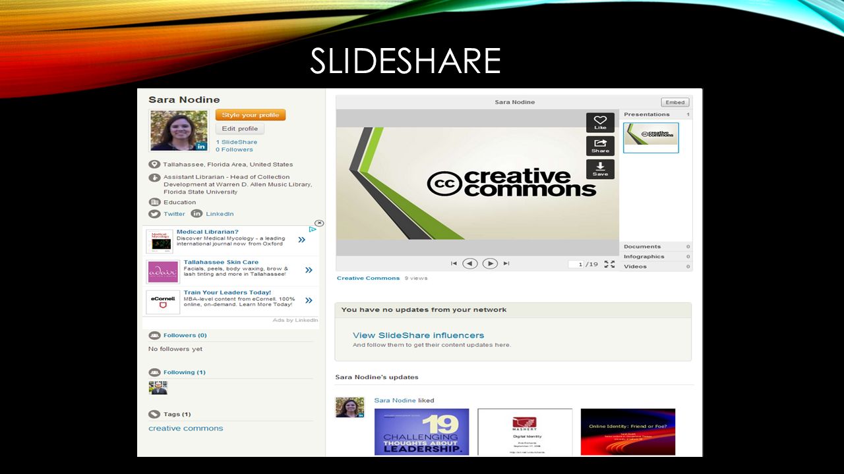
Task: Click the LinkedIn icon beside LinkedIn link
Action: point(196,214)
